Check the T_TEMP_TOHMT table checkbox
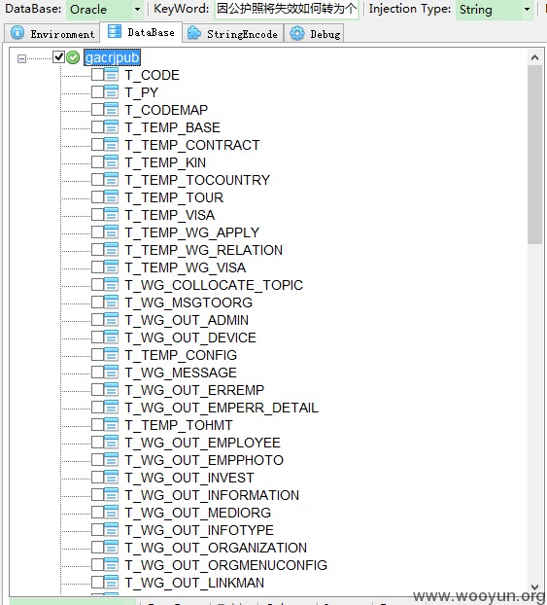547x605 pixels. [97, 425]
